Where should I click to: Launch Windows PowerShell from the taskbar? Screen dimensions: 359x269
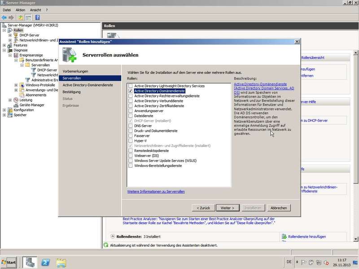tap(45, 262)
